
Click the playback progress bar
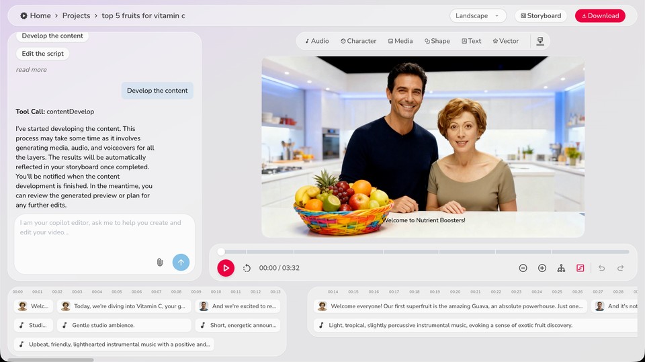pyautogui.click(x=423, y=252)
